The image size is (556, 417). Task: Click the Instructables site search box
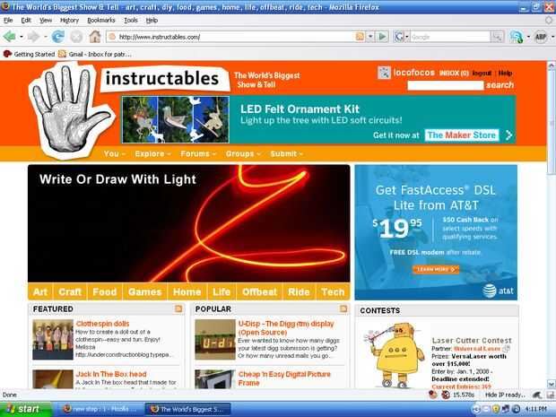(x=446, y=85)
